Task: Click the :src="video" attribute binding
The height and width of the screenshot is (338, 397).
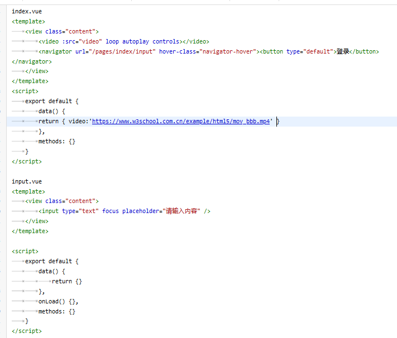Action: [x=83, y=41]
